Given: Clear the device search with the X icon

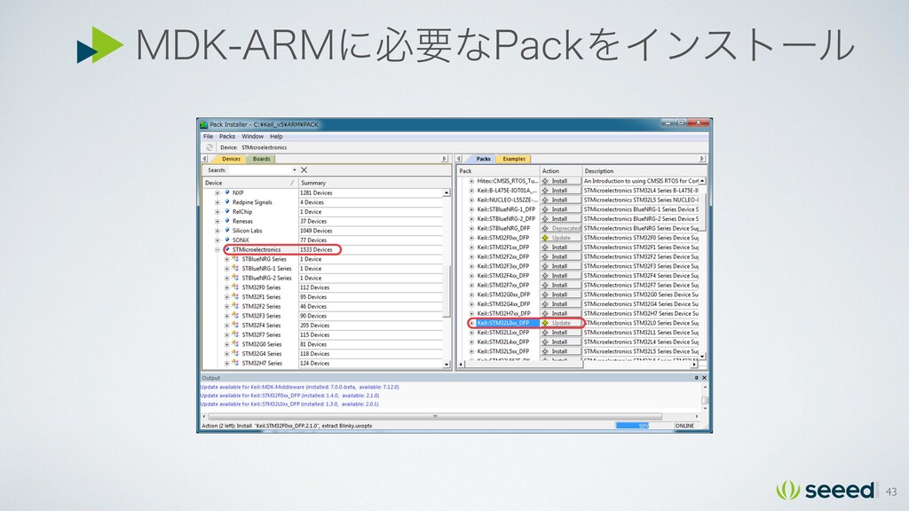Looking at the screenshot, I should tap(304, 169).
